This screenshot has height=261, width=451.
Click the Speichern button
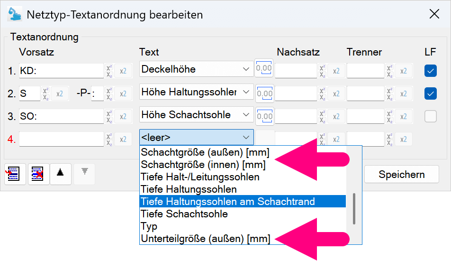[401, 174]
